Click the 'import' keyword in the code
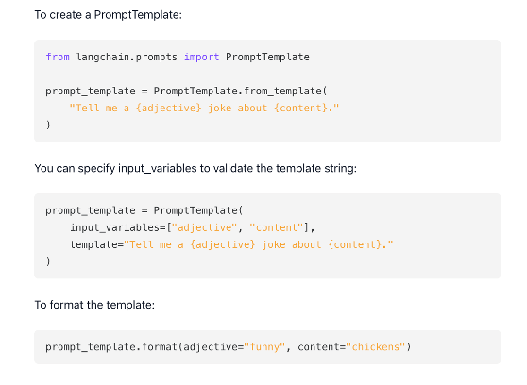This screenshot has width=527, height=385. (x=202, y=57)
